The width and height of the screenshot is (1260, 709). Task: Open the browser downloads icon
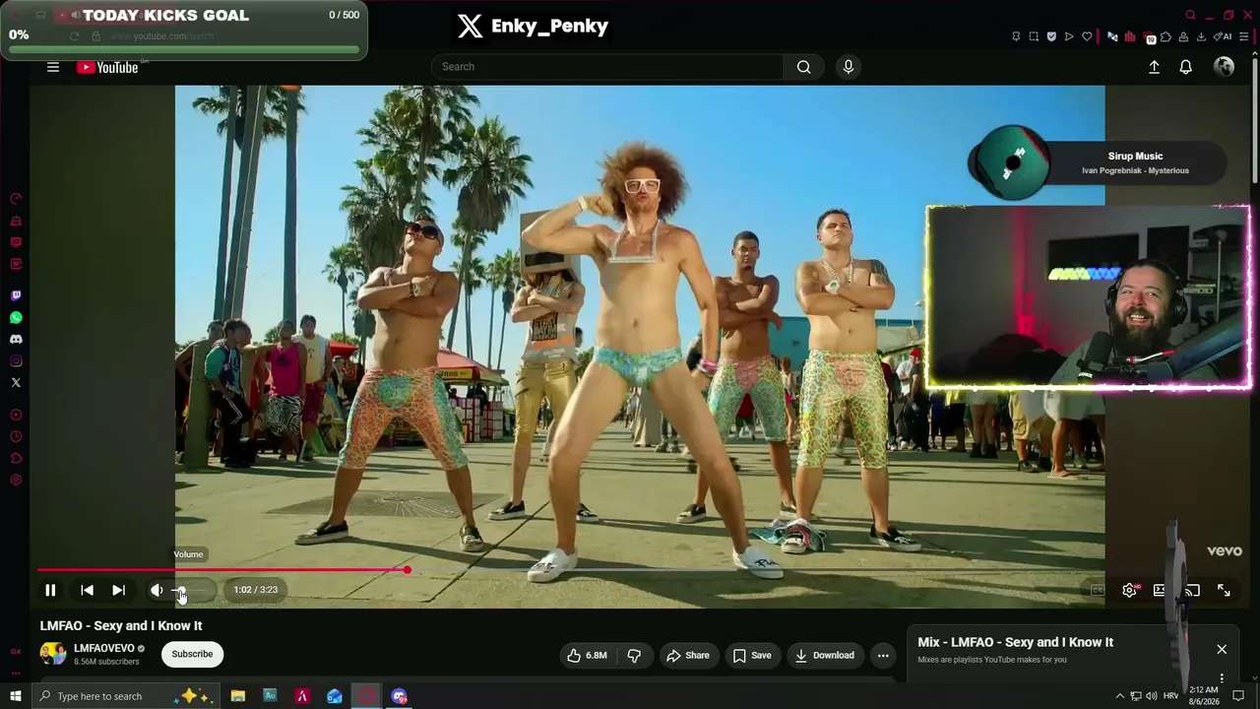[x=1201, y=36]
